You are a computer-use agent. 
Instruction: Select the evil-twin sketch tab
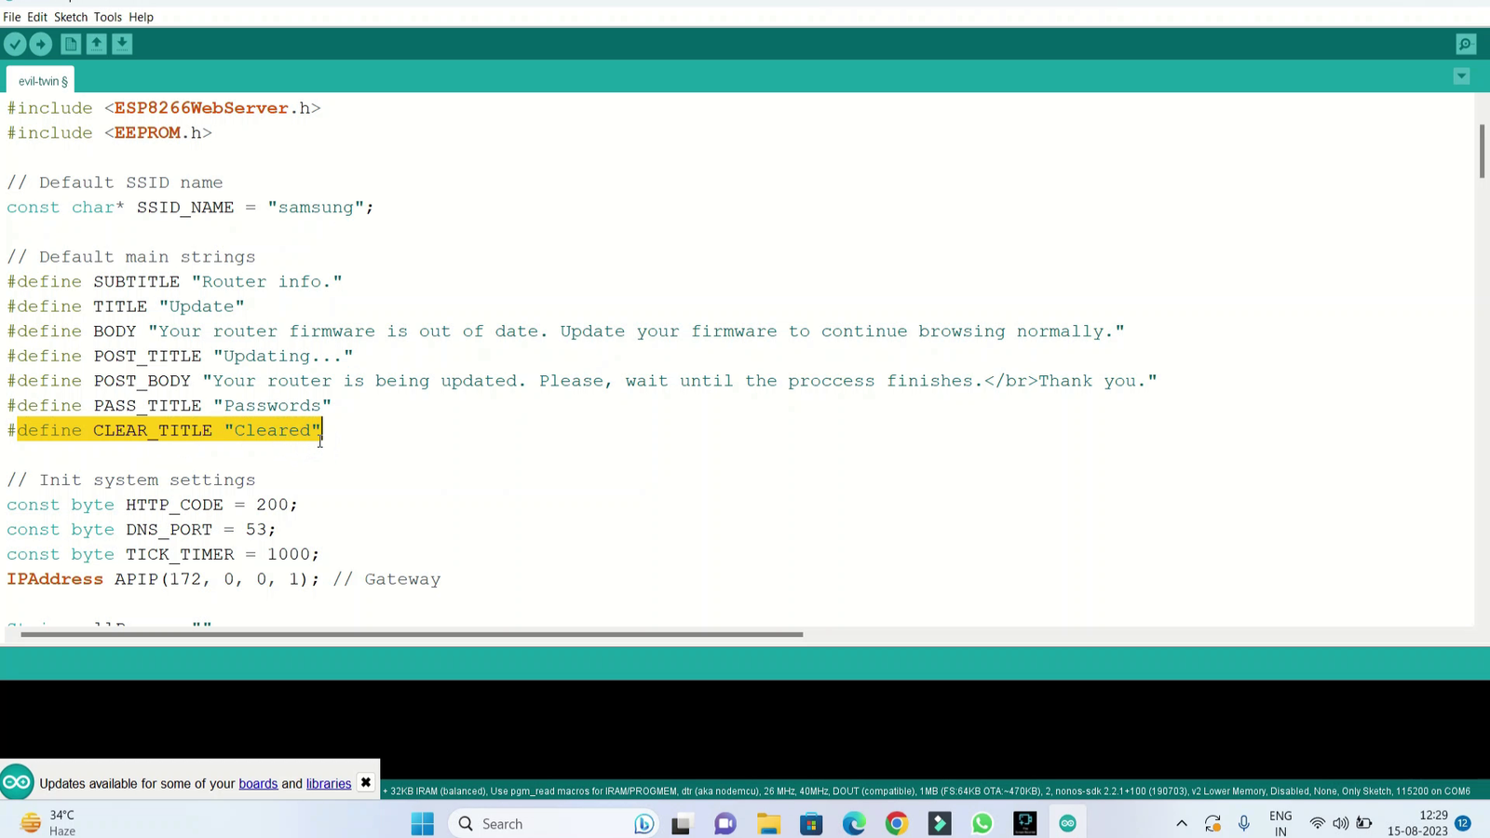click(42, 81)
